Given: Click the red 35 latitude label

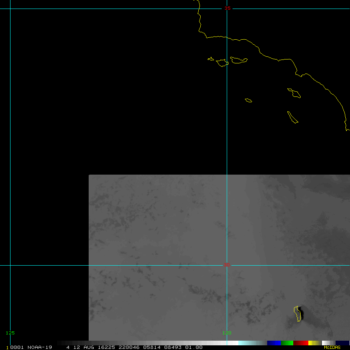Looking at the screenshot, I should click(x=227, y=8).
